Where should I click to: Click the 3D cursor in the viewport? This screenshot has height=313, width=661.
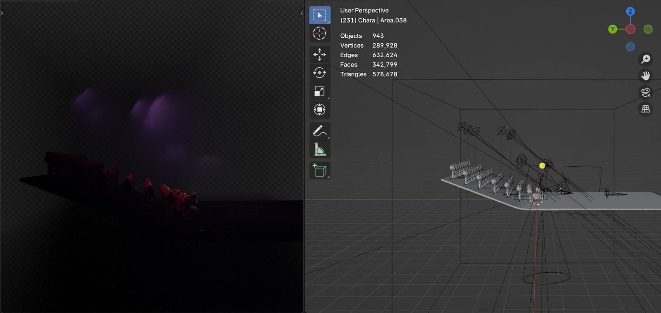(537, 199)
